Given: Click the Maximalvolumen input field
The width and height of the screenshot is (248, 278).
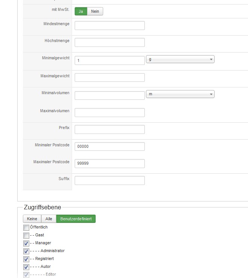Looking at the screenshot, I should click(110, 113).
